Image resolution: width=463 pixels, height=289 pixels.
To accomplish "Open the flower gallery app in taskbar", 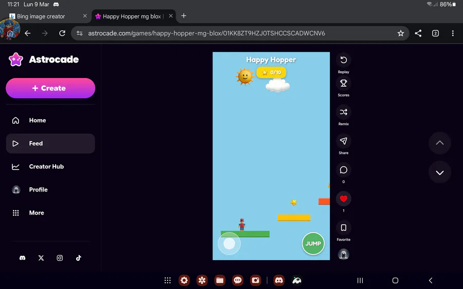I will (202, 280).
